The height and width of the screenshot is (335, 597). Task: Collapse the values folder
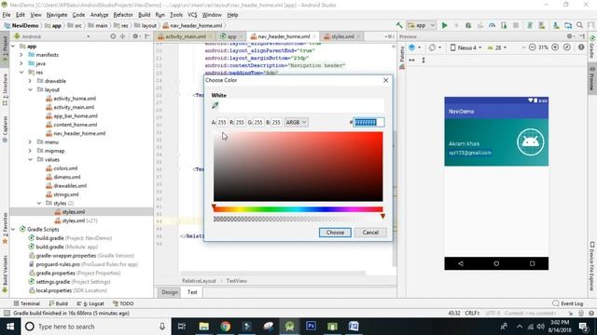30,159
